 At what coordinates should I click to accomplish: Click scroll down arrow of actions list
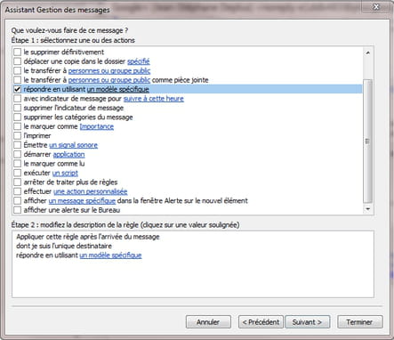[368, 209]
